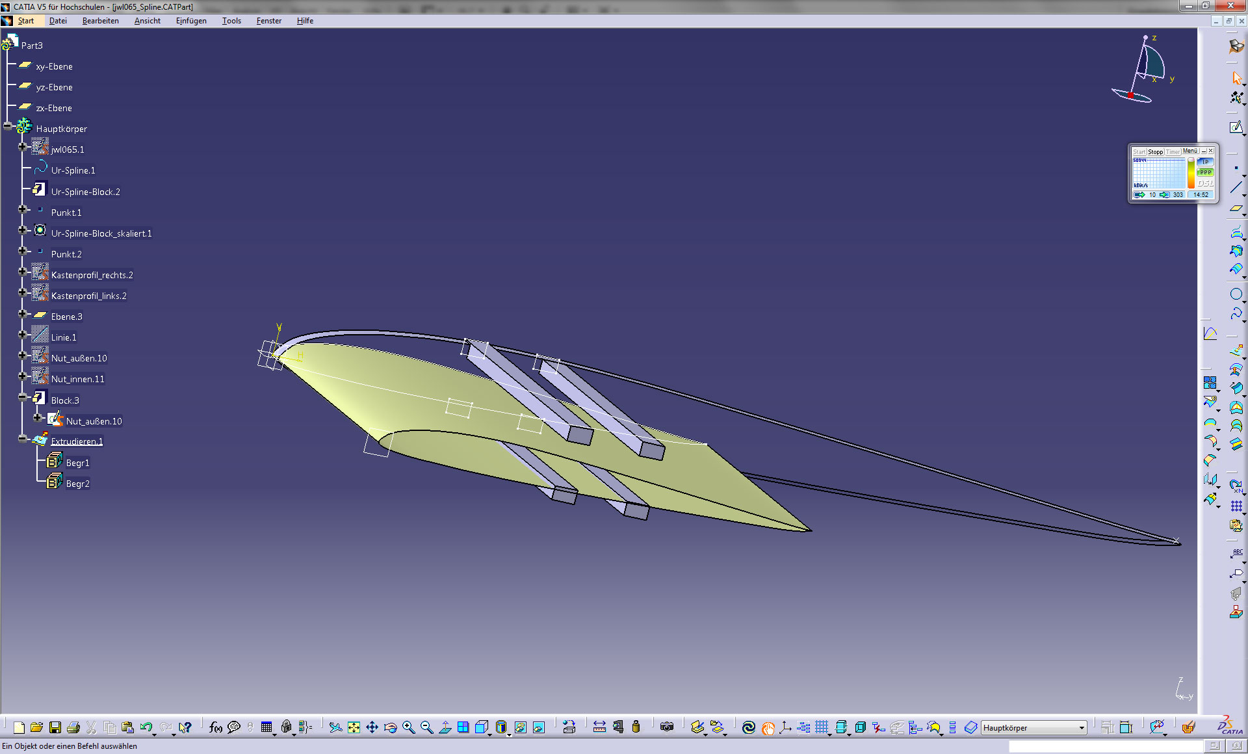Select the xy-Ebene plane in tree
Image resolution: width=1248 pixels, height=754 pixels.
tap(54, 66)
